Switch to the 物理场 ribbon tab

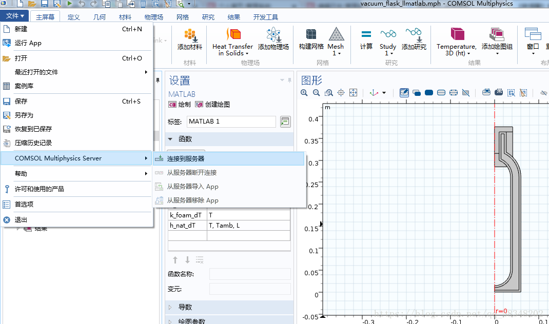pyautogui.click(x=153, y=16)
